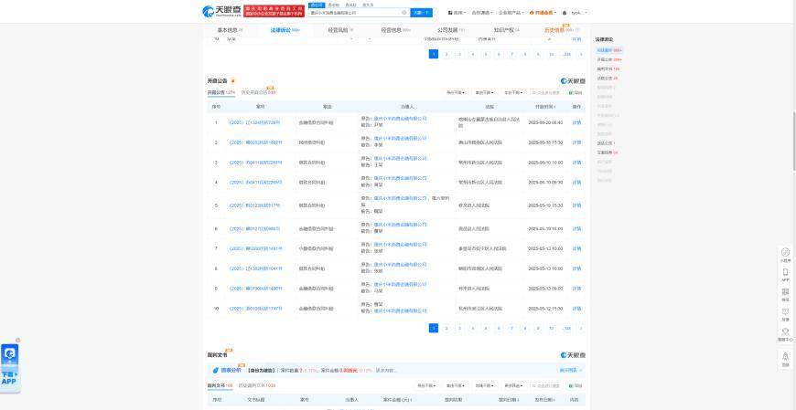Screen dimensions: 796x410
Task: Switch to the 经营信息 tab
Action: 396,30
